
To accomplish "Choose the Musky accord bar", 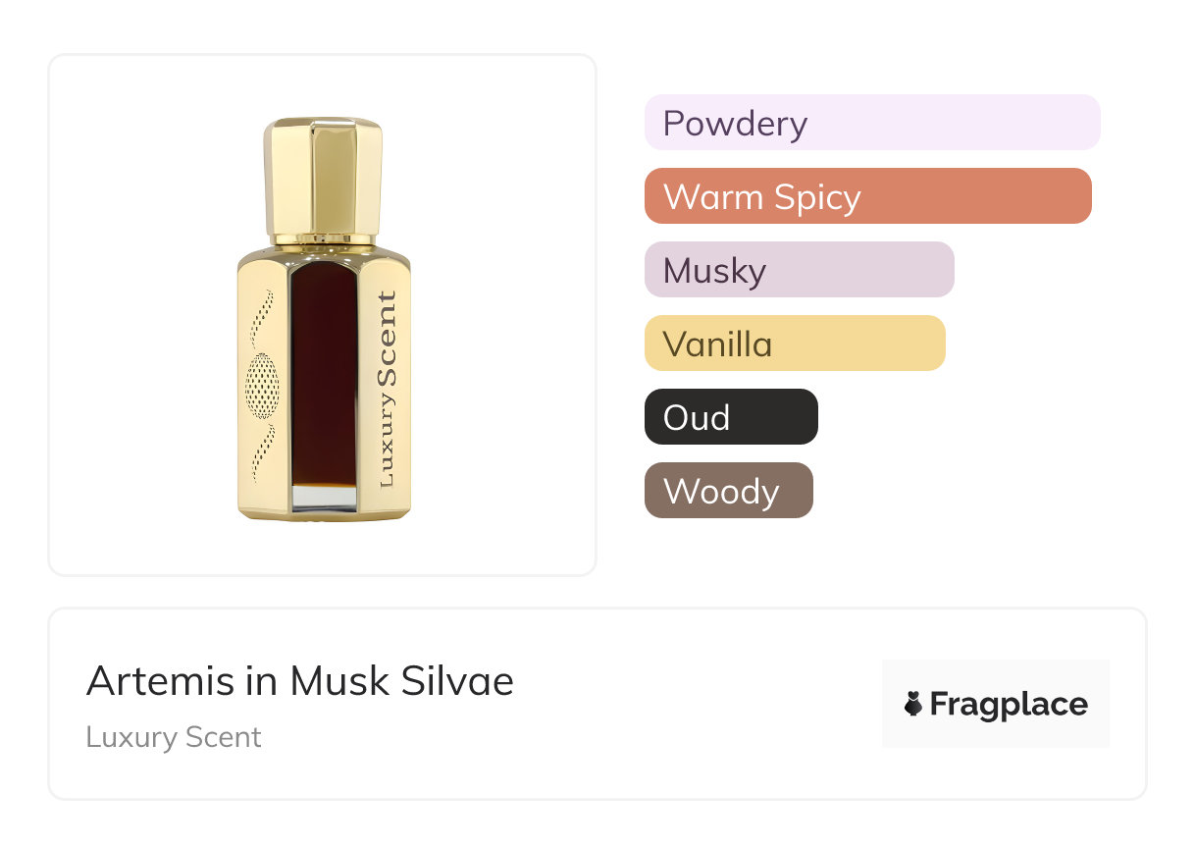I will 799,270.
